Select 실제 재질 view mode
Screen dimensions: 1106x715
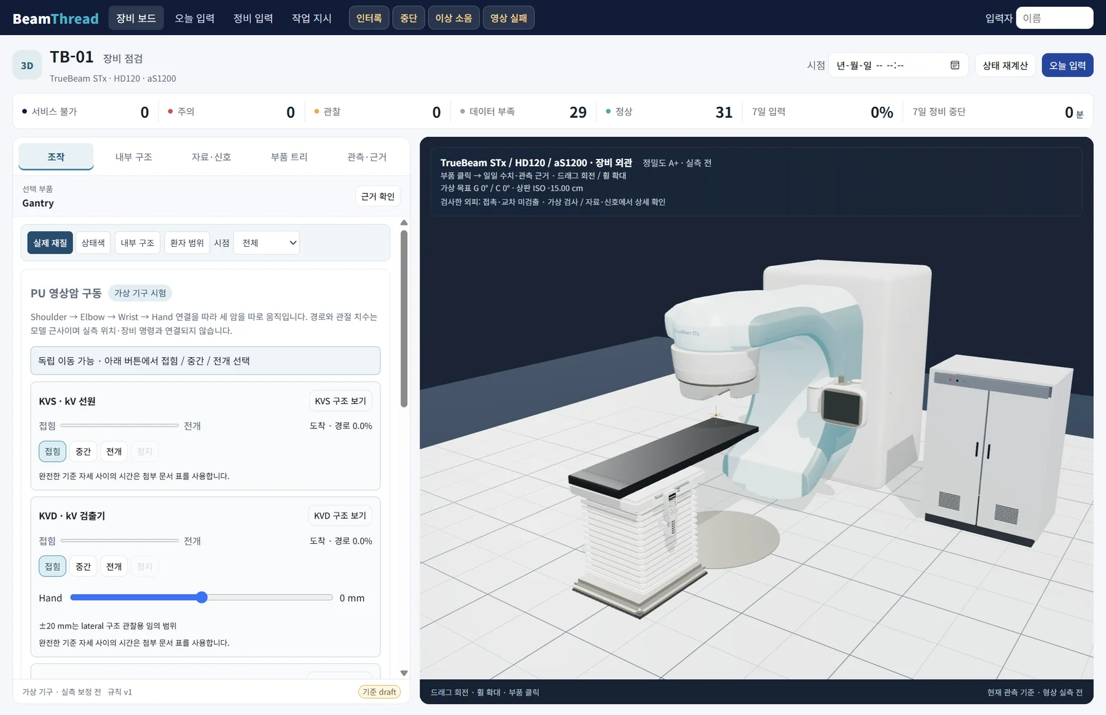pyautogui.click(x=50, y=242)
